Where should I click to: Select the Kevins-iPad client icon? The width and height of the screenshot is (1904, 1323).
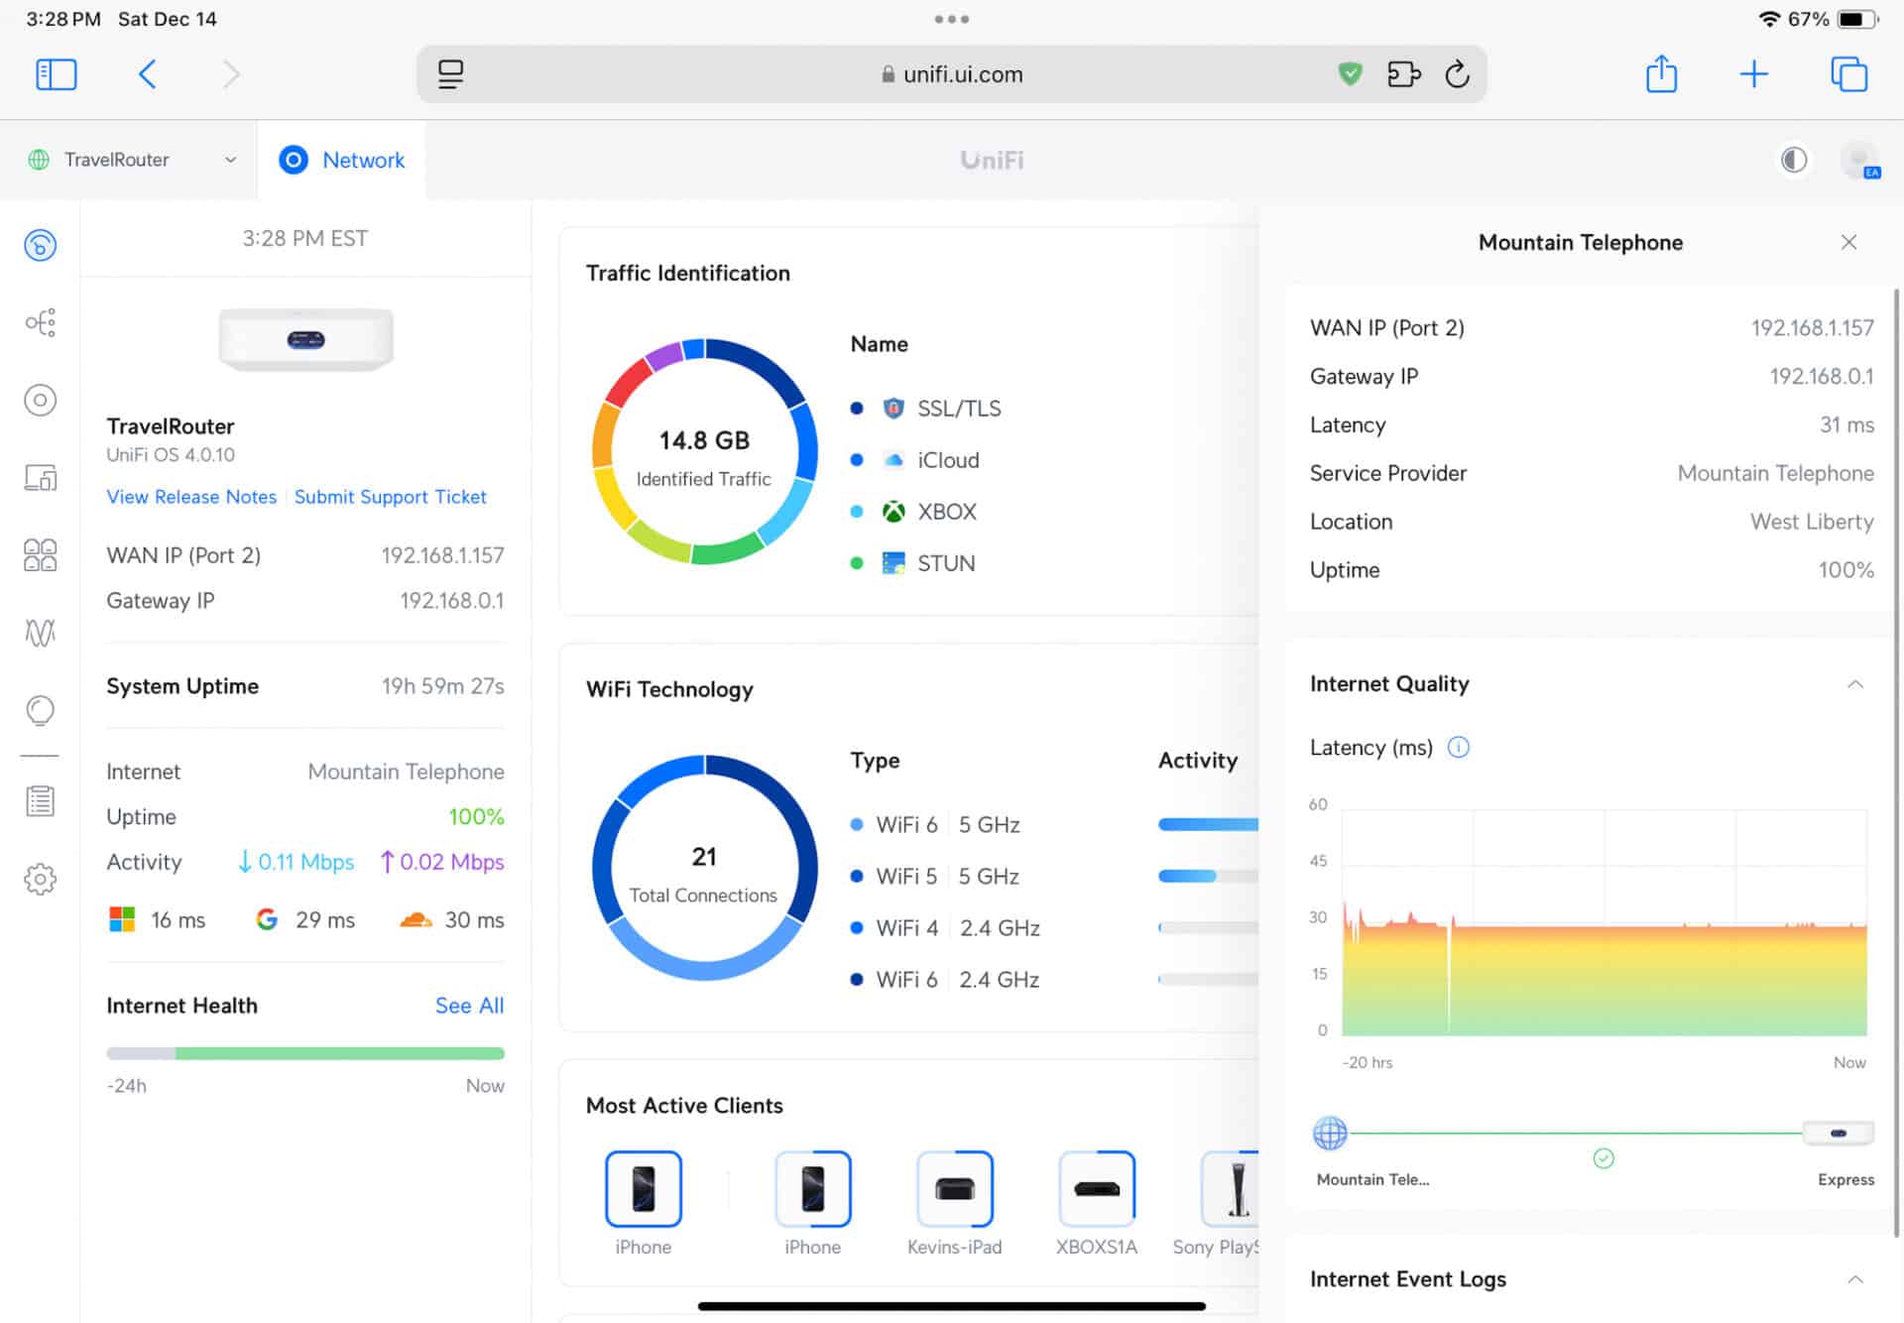pyautogui.click(x=954, y=1188)
